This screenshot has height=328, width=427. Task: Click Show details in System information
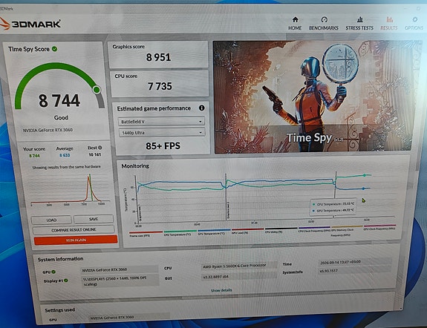221,290
